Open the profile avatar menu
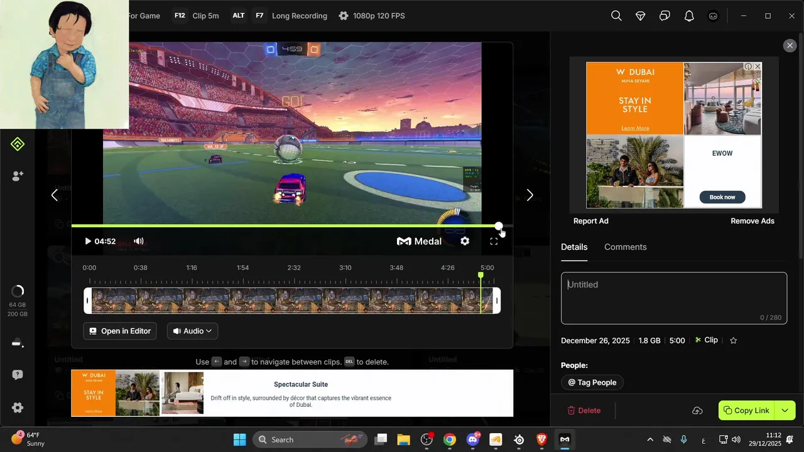 713,16
